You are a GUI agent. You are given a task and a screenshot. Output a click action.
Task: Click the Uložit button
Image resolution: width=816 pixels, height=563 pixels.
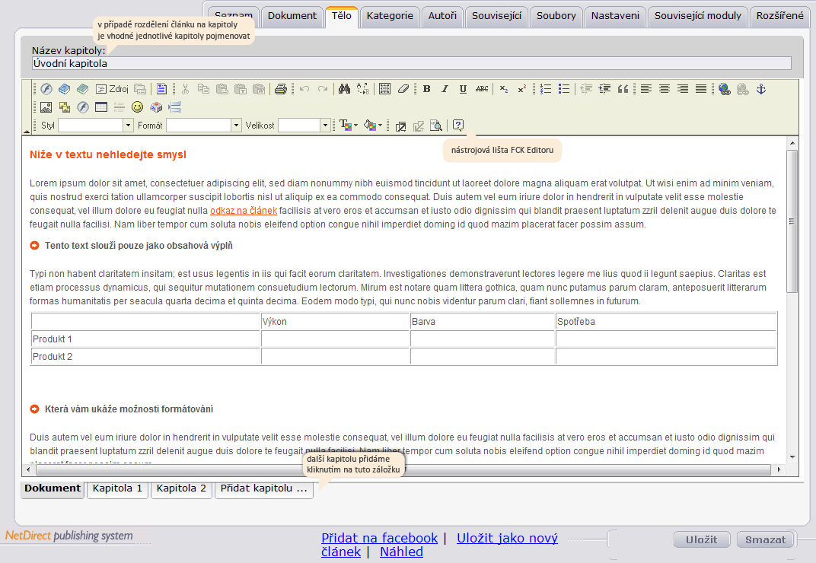point(702,540)
